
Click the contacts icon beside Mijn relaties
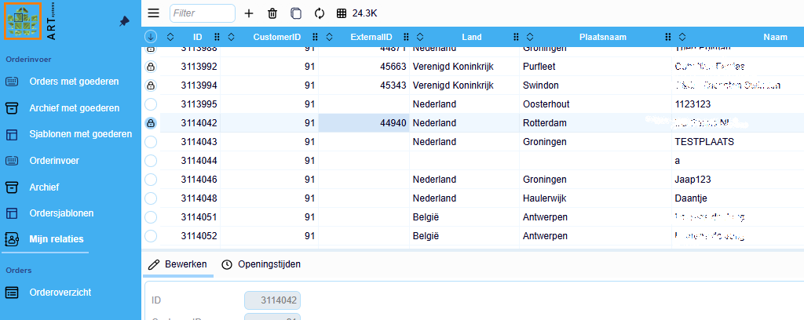tap(12, 239)
